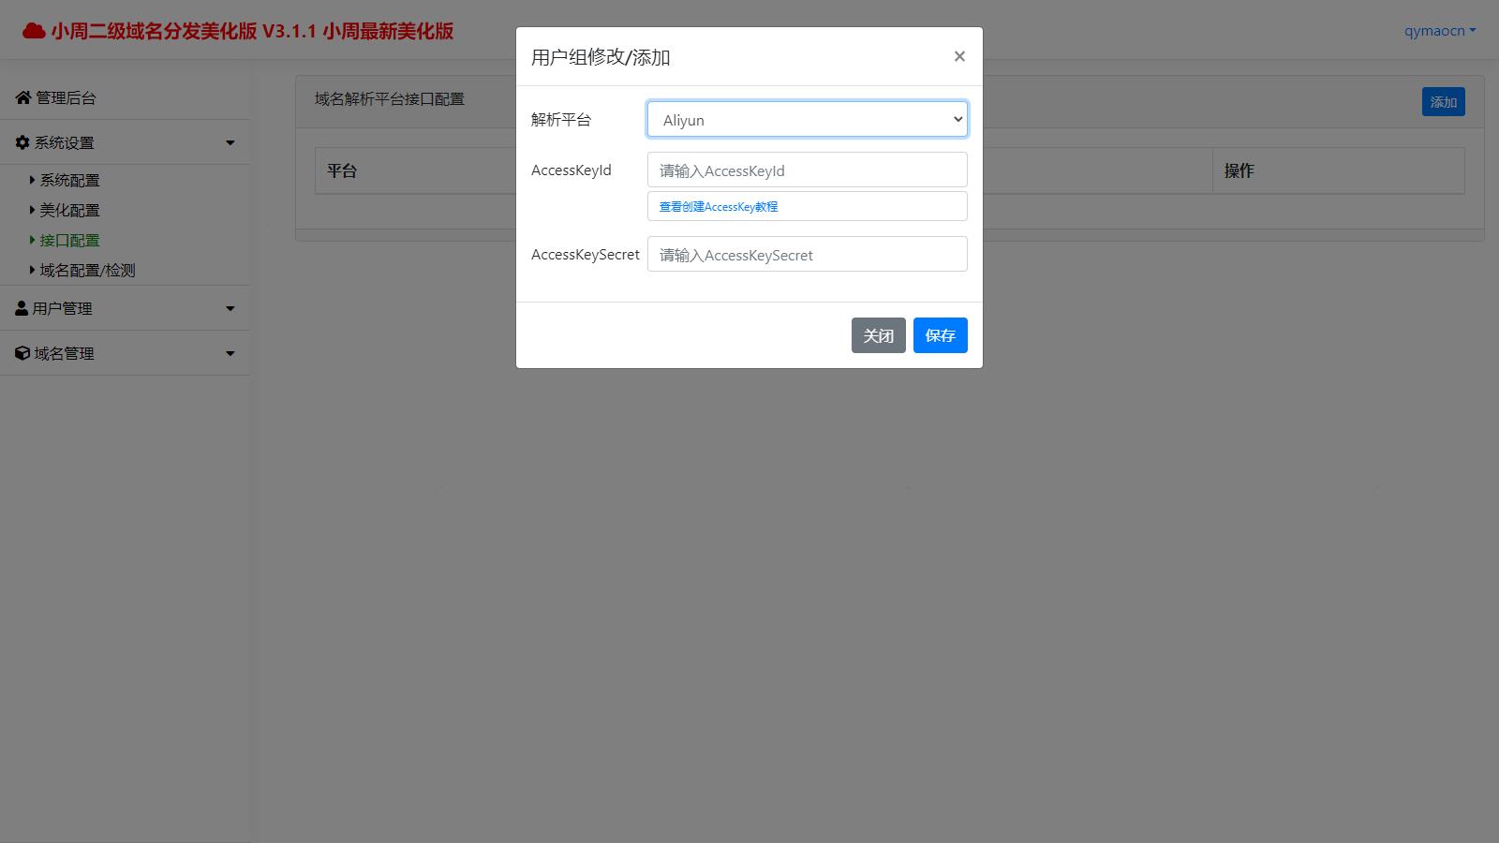
Task: Close the dialog with the X icon
Action: (x=959, y=56)
